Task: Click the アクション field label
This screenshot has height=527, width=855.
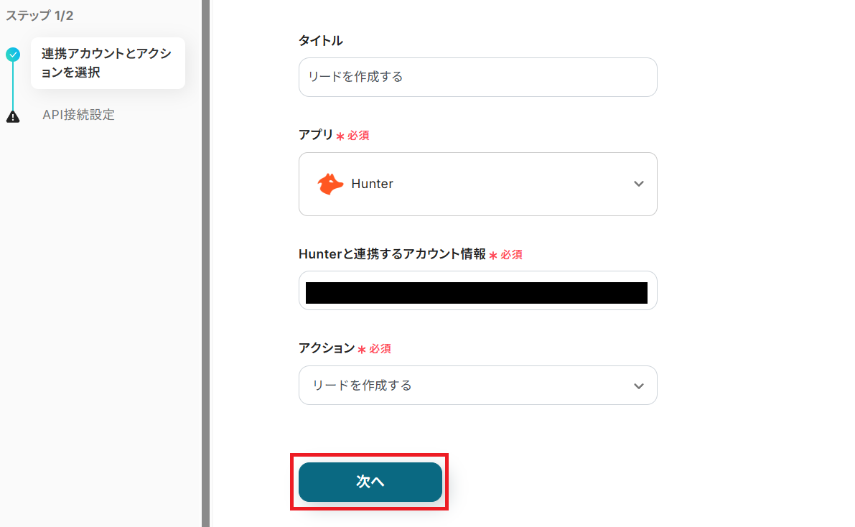Action: [x=327, y=348]
